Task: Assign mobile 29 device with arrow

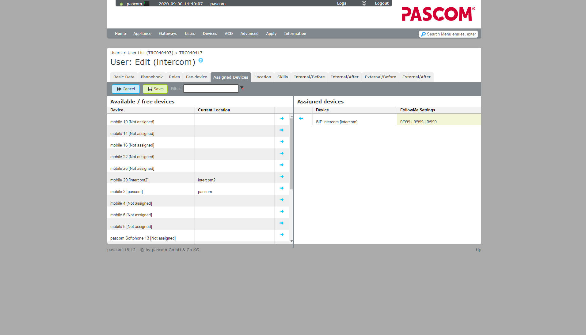Action: (x=281, y=177)
